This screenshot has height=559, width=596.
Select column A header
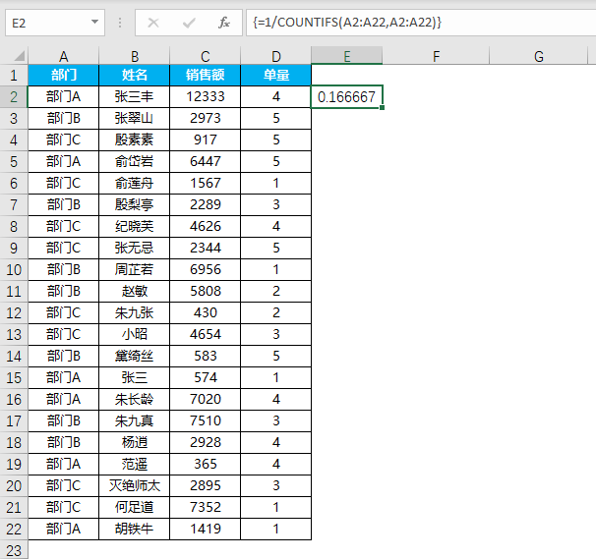click(x=64, y=56)
